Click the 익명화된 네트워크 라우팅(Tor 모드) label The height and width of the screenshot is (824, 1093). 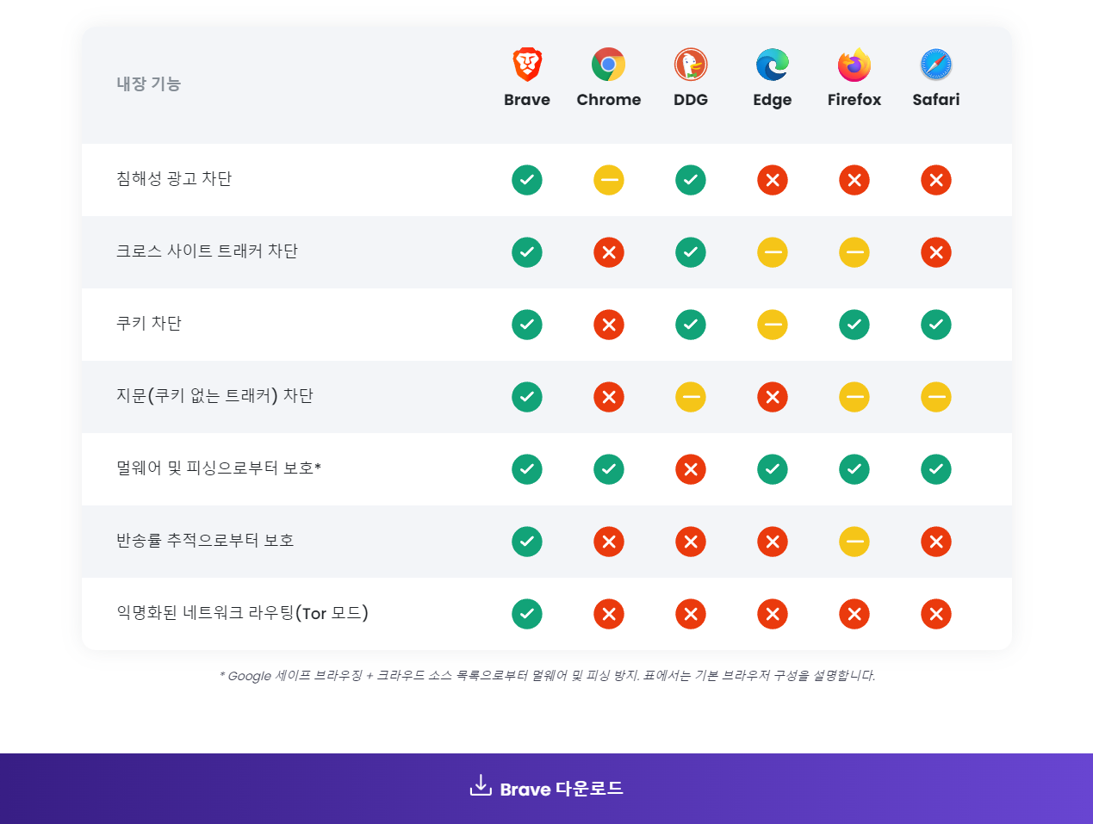(242, 613)
